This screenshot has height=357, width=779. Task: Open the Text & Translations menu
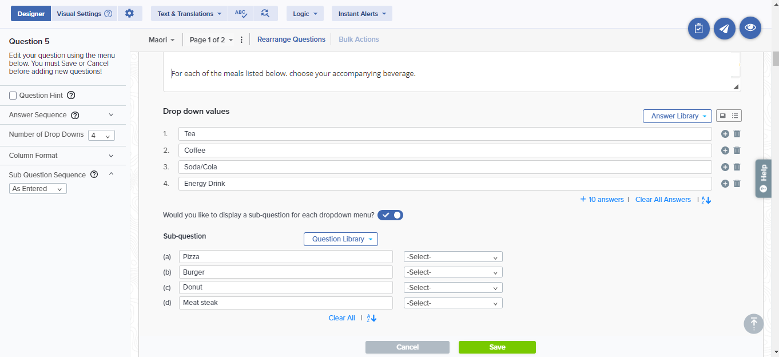(x=189, y=14)
